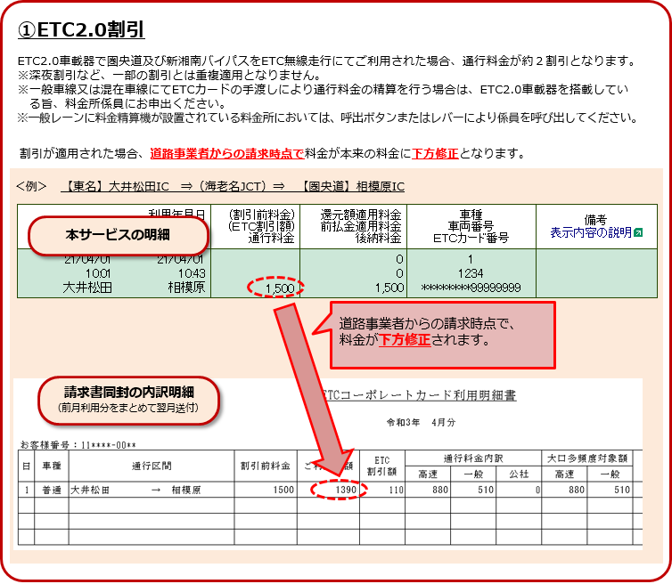Click exit time 10:43 in the green row
Screen dimensions: 672x584
(192, 273)
